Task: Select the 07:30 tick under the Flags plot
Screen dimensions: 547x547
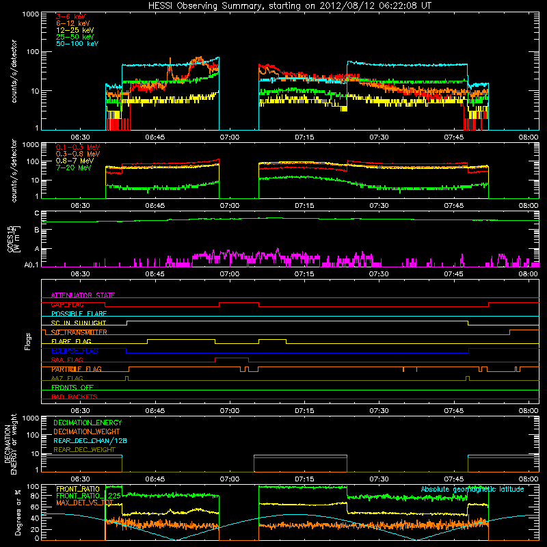Action: click(379, 411)
